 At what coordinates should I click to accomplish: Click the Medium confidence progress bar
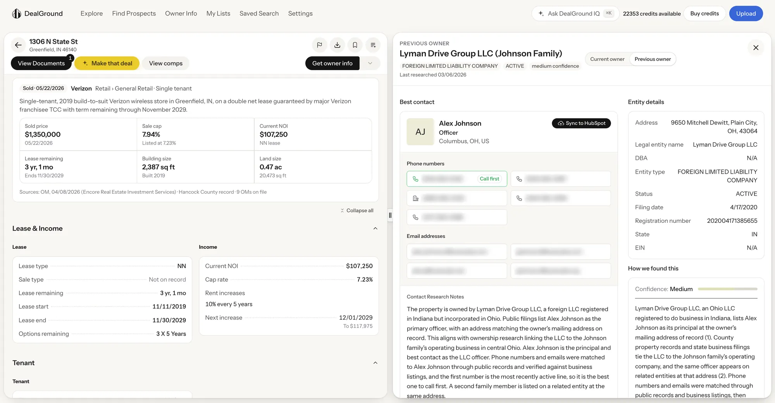pyautogui.click(x=727, y=289)
